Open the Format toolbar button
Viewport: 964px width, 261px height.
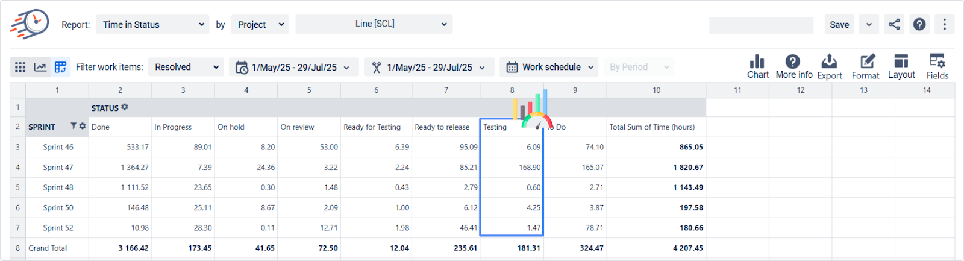(866, 66)
